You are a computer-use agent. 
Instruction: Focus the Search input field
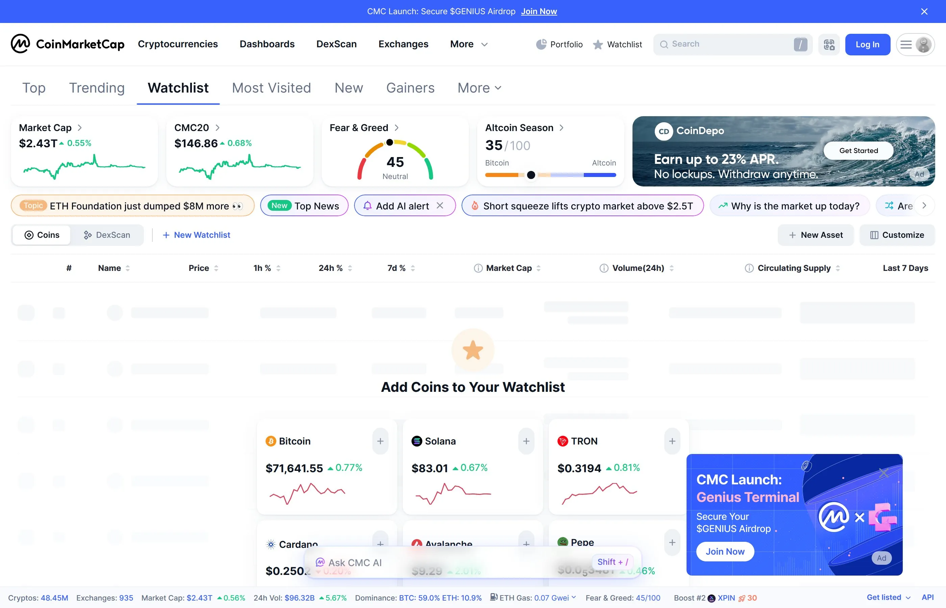pos(732,44)
